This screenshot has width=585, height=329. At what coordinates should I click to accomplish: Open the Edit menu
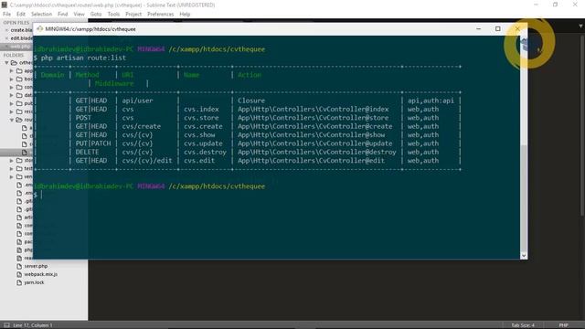click(x=21, y=15)
